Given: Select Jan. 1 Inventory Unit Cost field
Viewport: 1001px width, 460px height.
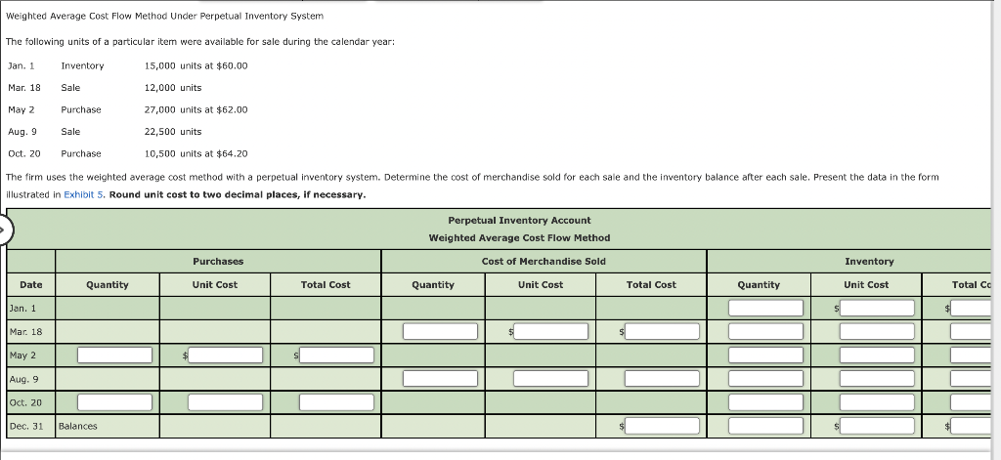Looking at the screenshot, I should tap(877, 309).
